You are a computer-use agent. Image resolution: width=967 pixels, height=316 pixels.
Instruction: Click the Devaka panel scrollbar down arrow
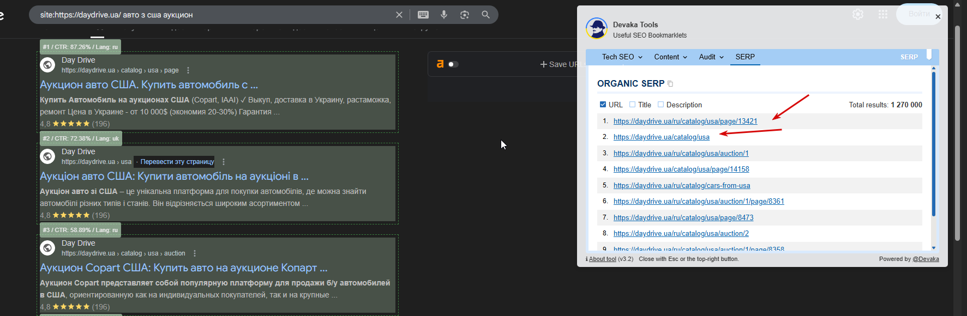pos(934,248)
